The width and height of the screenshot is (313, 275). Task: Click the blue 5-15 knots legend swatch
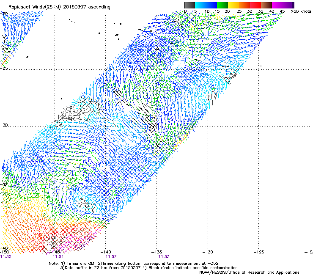click(x=206, y=5)
